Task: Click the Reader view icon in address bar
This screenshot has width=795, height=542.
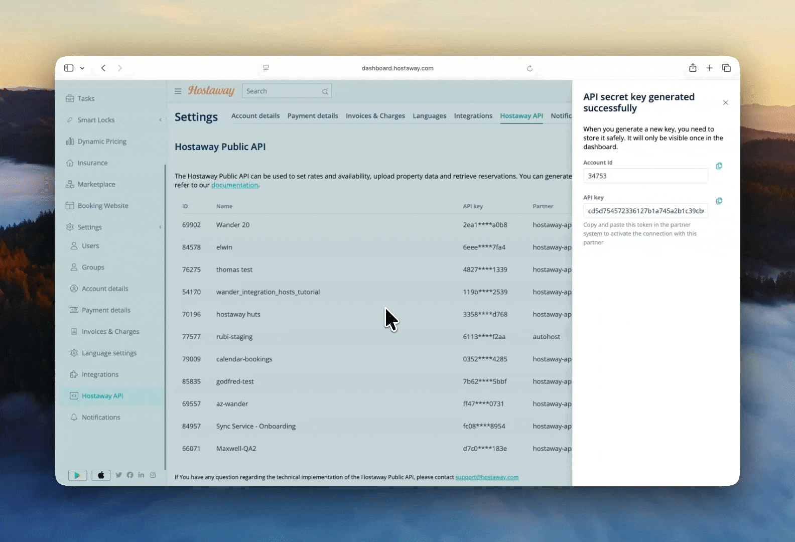Action: [x=266, y=68]
